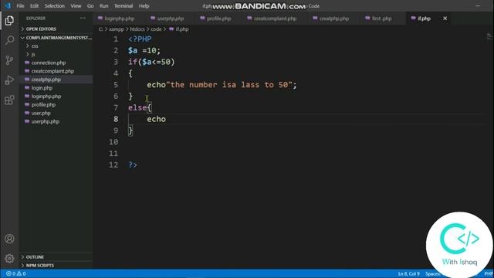The height and width of the screenshot is (278, 494).
Task: Click the else{ keyword on line 7
Action: [x=140, y=108]
